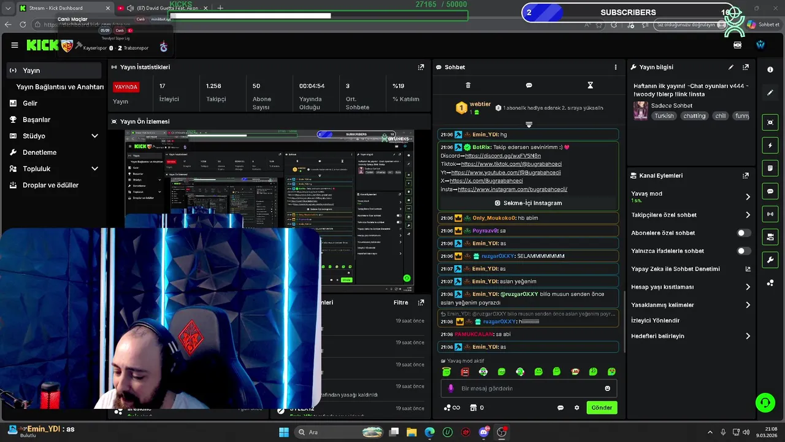785x442 pixels.
Task: Pop out the Kanal Eylemleri panel
Action: (x=746, y=176)
